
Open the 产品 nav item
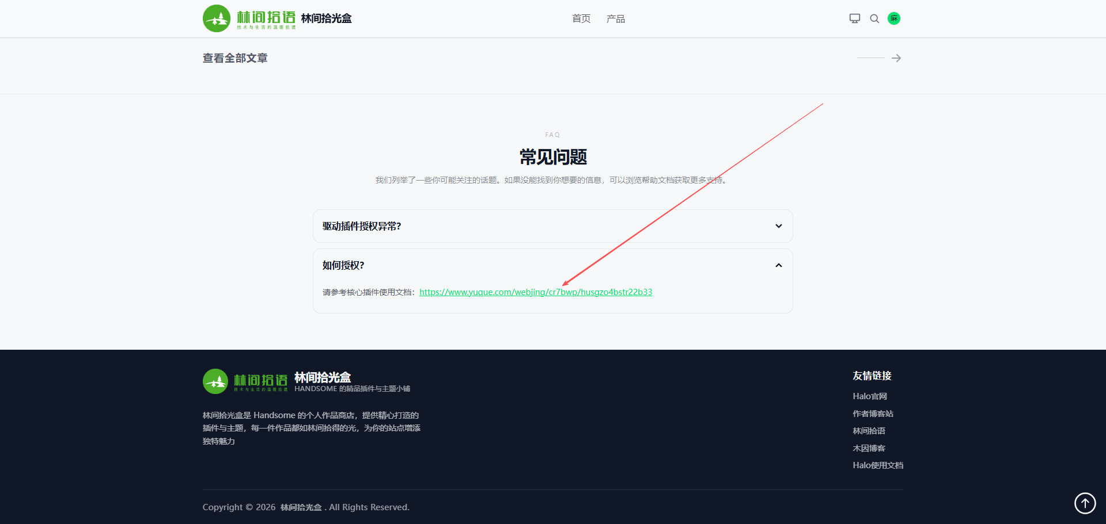click(615, 19)
